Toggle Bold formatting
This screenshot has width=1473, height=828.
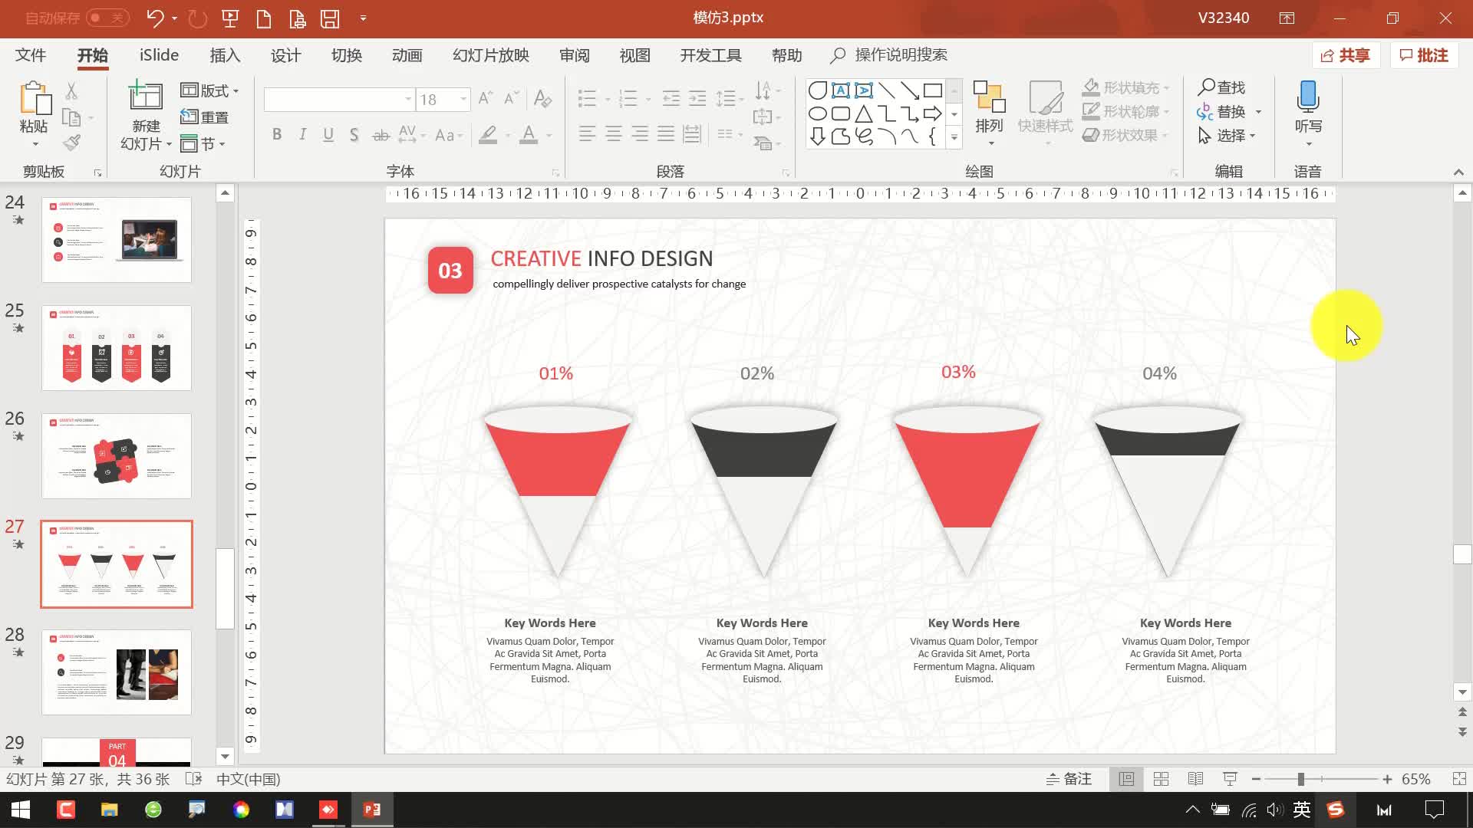277,135
